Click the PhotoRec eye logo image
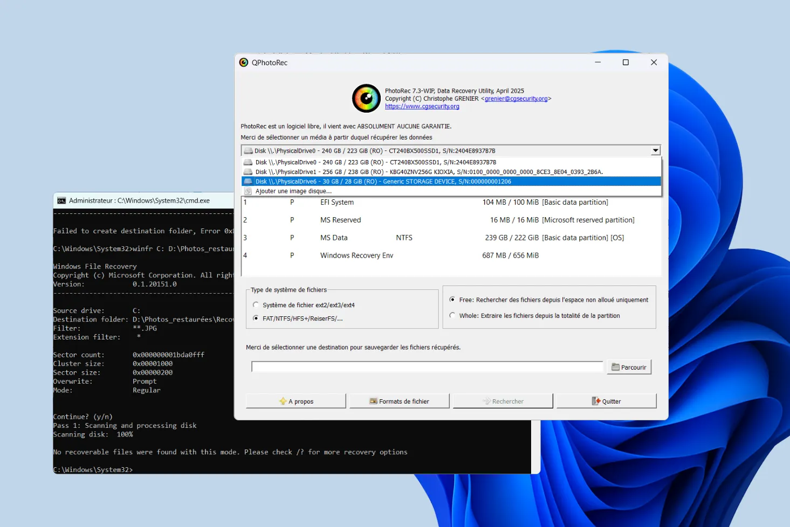 (366, 98)
